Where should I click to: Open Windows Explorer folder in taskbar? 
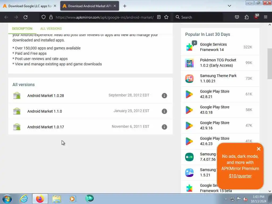click(57, 199)
